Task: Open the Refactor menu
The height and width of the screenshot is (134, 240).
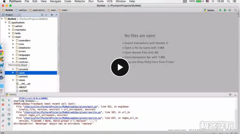Action: [x=80, y=1]
